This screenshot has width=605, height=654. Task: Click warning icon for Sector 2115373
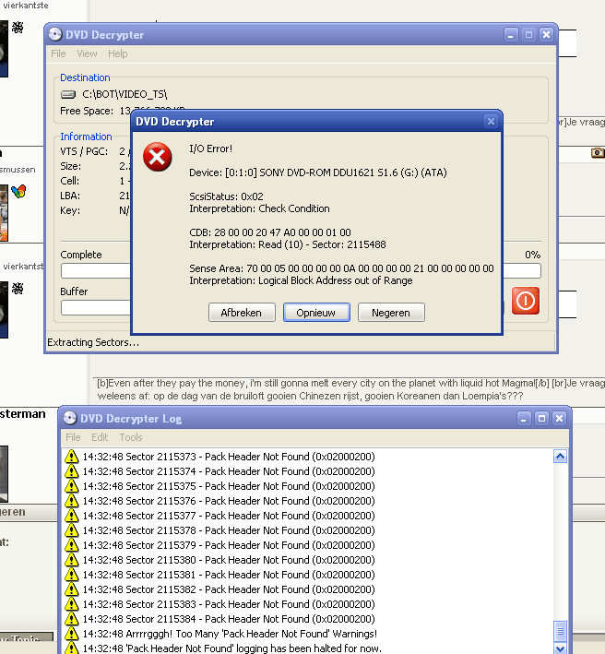point(72,457)
